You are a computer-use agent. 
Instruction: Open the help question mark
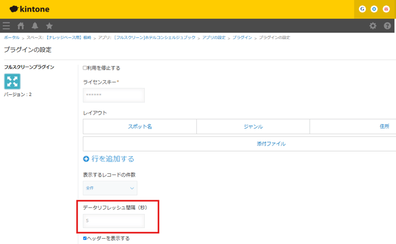(x=387, y=26)
